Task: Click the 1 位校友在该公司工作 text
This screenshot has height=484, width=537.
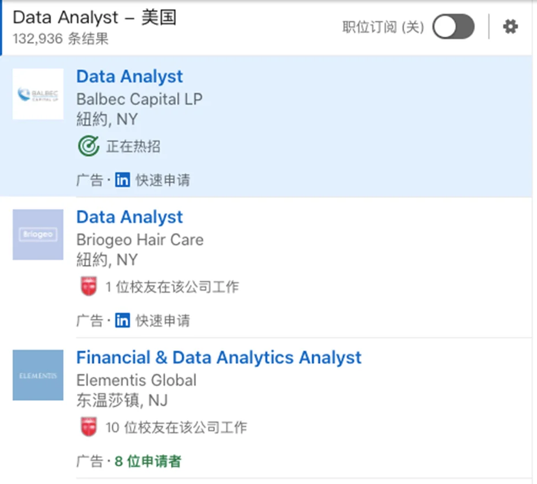Action: [172, 287]
